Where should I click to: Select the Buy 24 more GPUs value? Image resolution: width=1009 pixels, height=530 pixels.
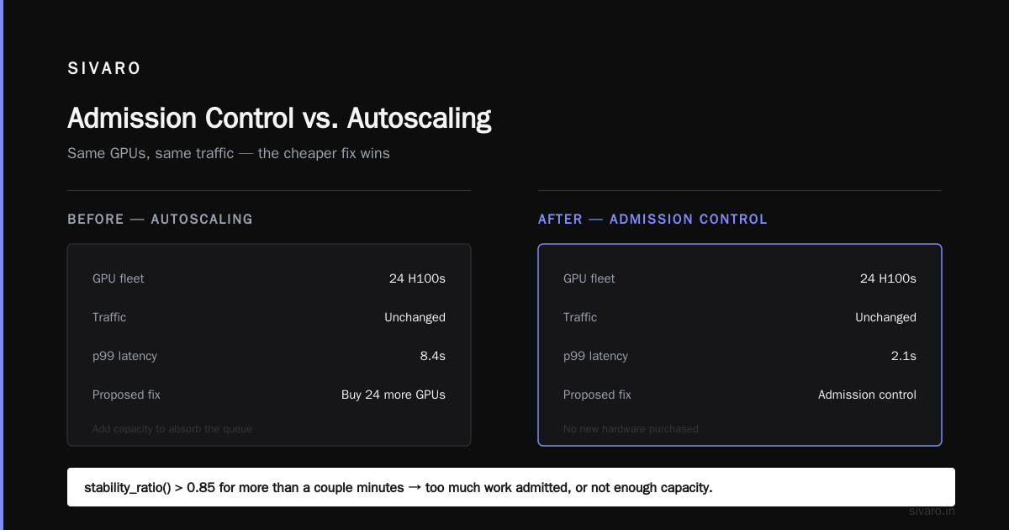coord(394,395)
